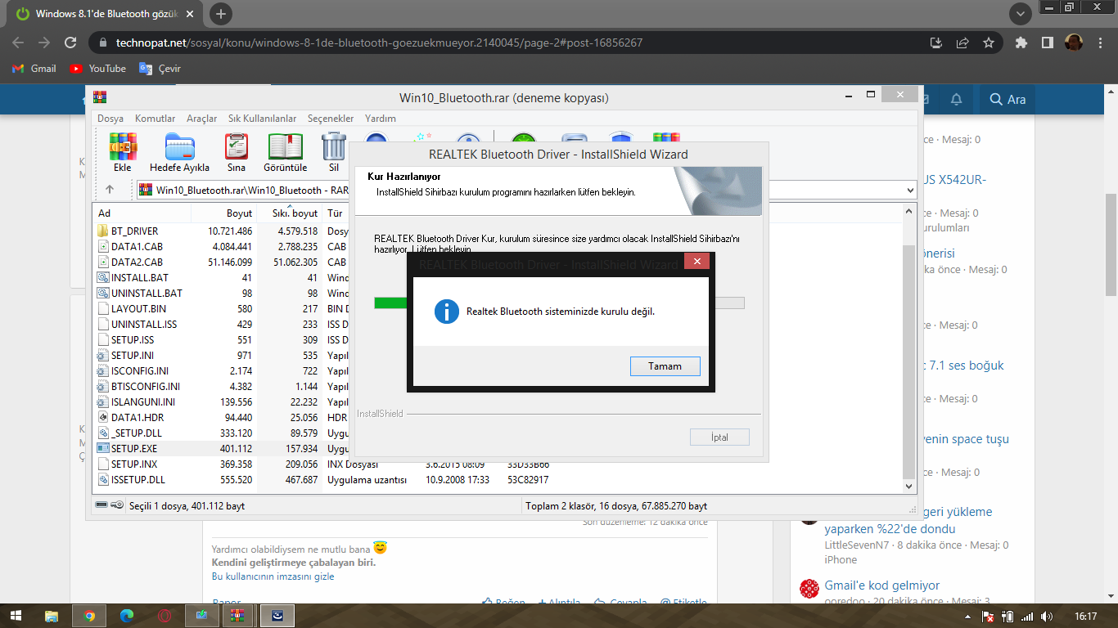Select DATA2.CAB in the file list
Viewport: 1118px width, 628px height.
pyautogui.click(x=137, y=262)
